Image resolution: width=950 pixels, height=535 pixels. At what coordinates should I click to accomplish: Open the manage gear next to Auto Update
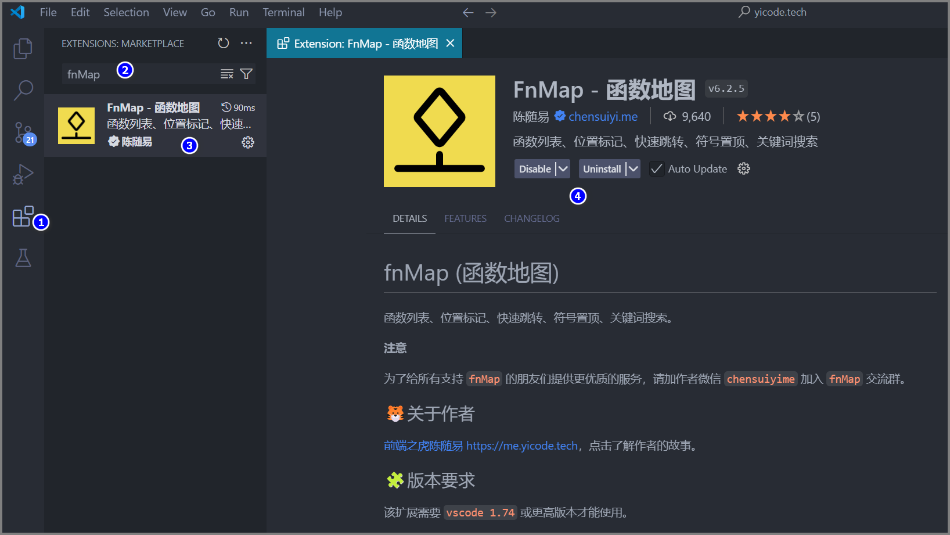point(744,168)
